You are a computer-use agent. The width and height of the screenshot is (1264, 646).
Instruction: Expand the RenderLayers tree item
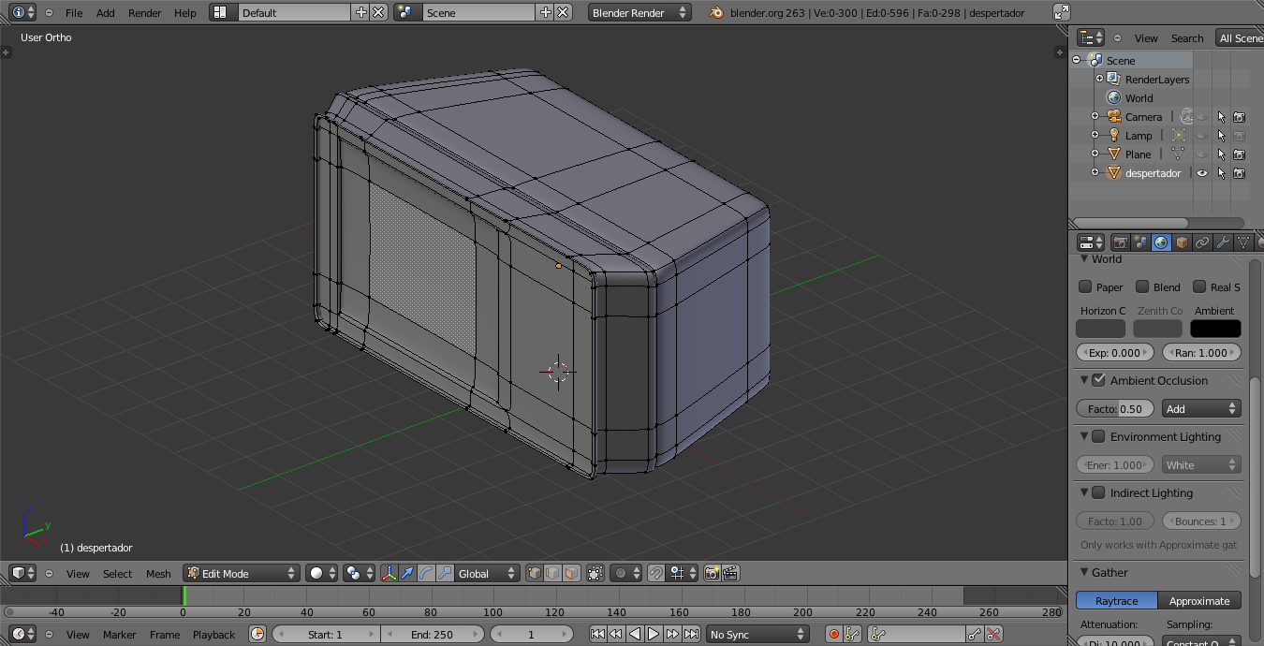coord(1099,79)
